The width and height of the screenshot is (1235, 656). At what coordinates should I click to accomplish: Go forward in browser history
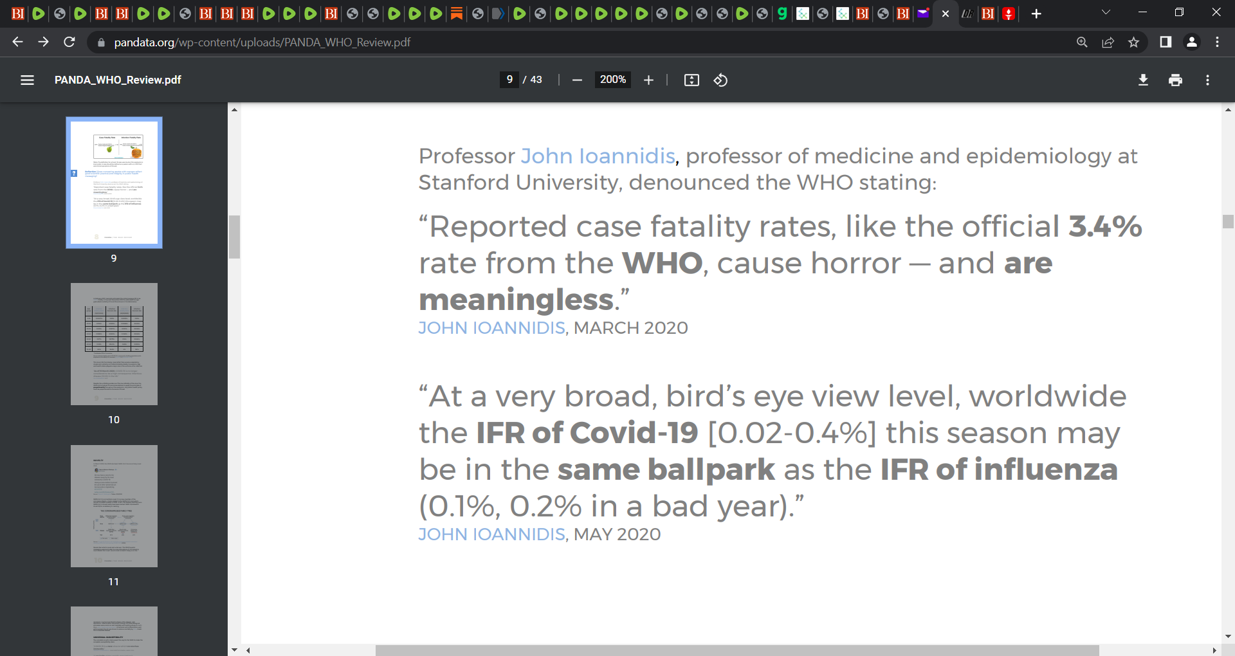point(43,42)
